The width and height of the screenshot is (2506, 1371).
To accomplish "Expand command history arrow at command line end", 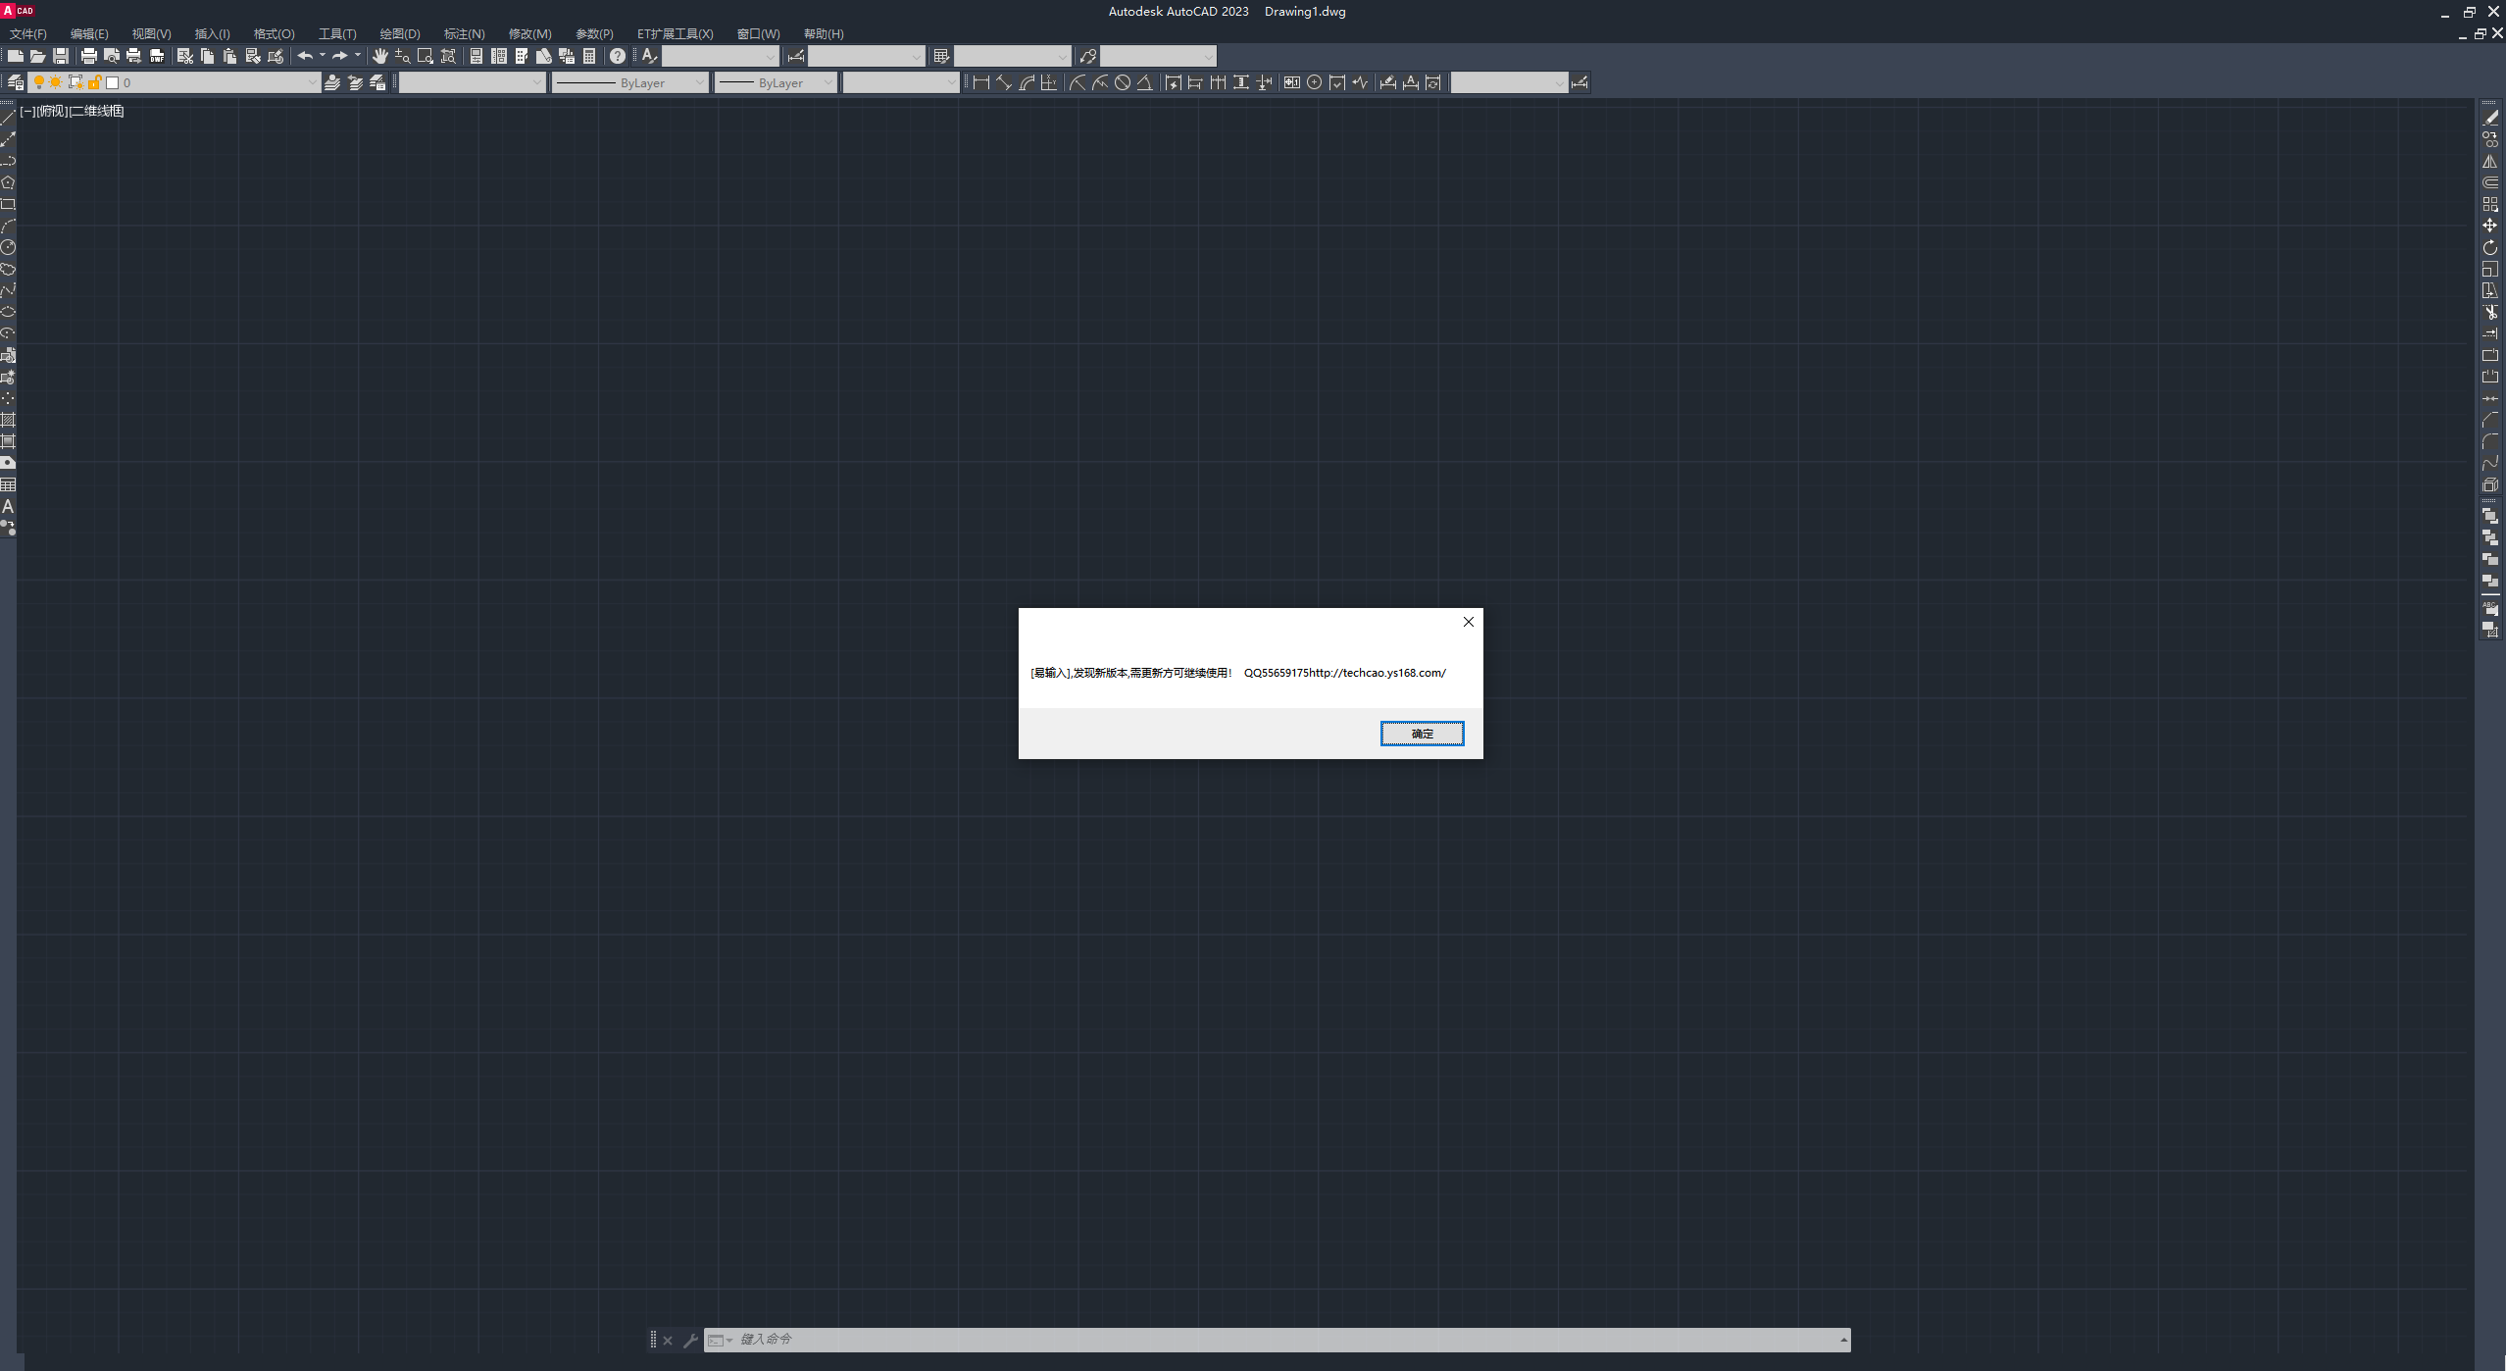I will click(x=1843, y=1340).
